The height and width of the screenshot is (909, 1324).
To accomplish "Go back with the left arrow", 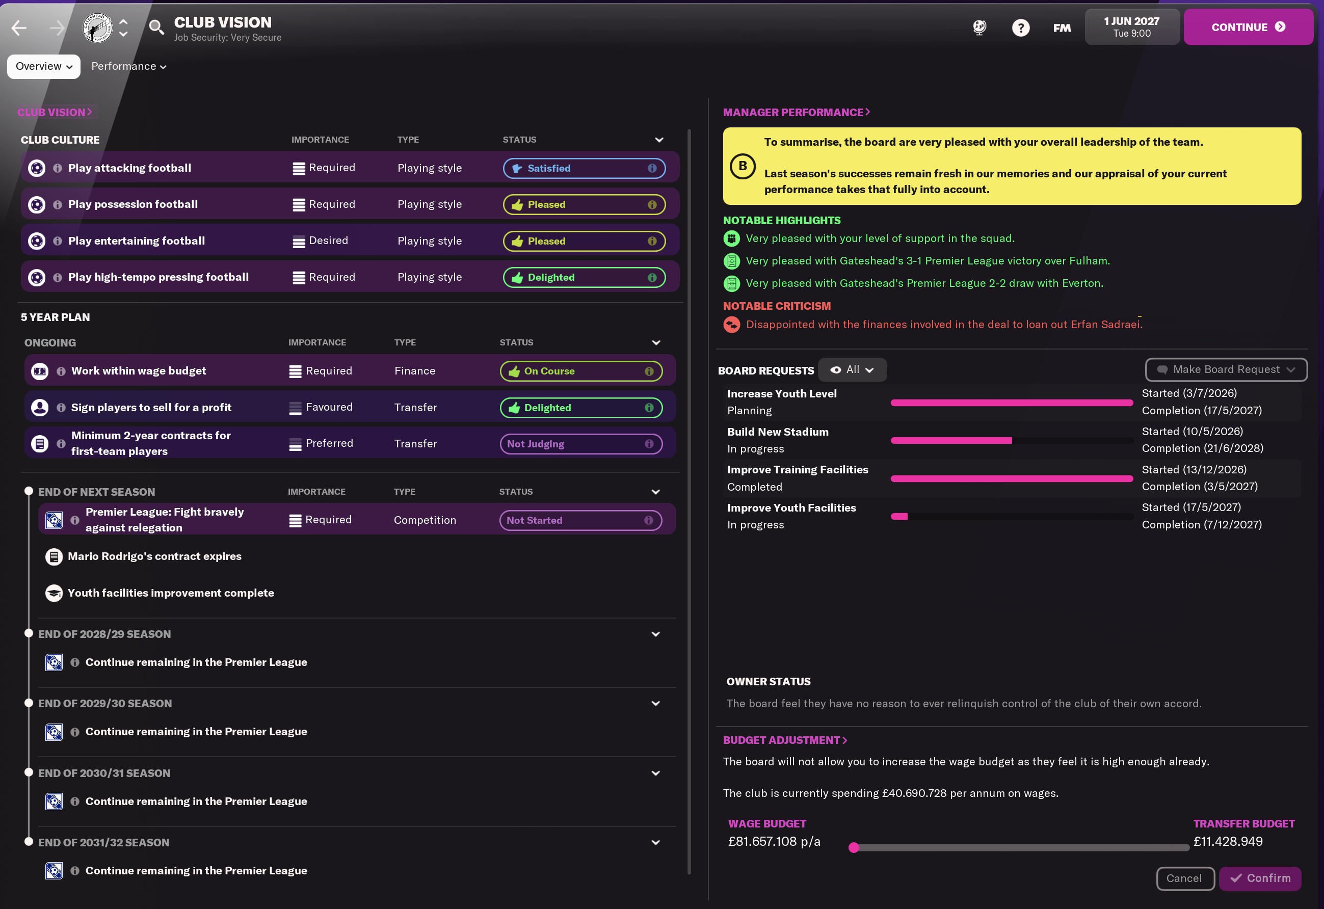I will click(19, 28).
